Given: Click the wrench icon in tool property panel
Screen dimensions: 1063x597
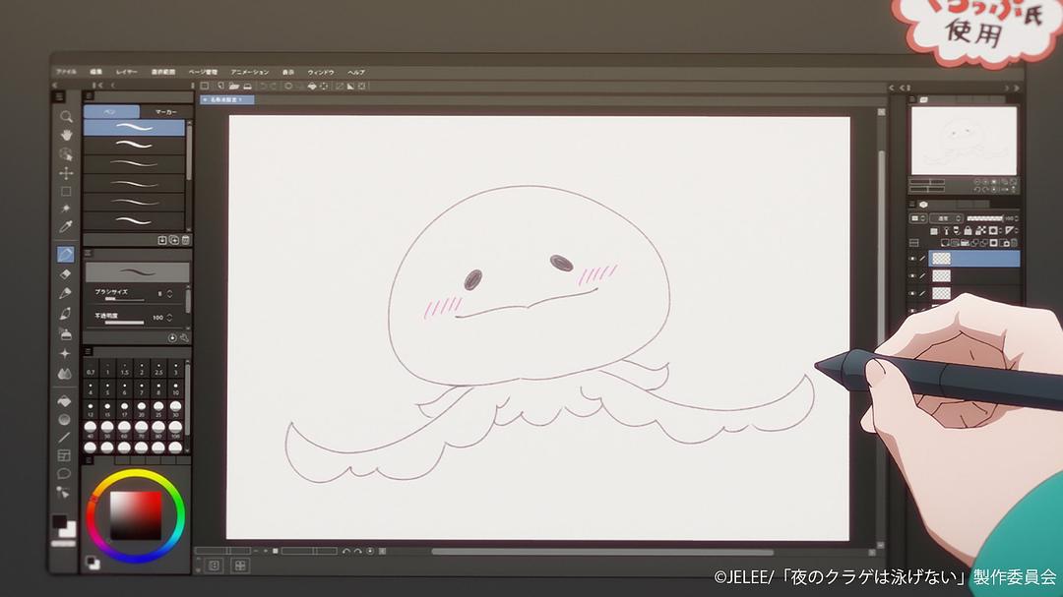Looking at the screenshot, I should [184, 337].
